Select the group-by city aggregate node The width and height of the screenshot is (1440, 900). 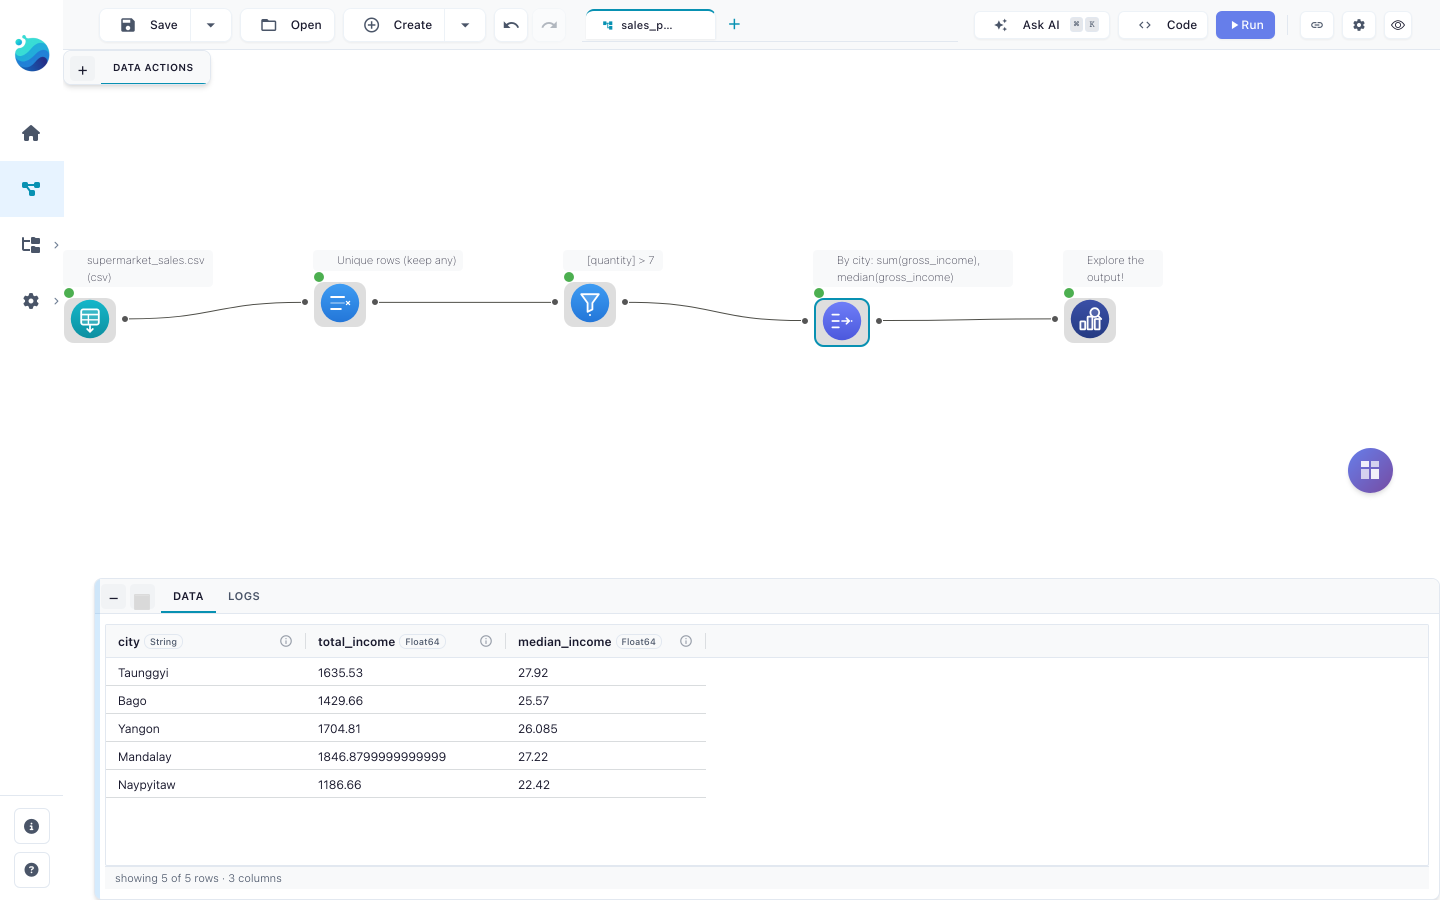(x=841, y=322)
